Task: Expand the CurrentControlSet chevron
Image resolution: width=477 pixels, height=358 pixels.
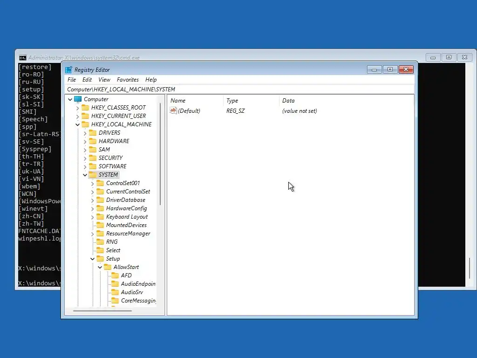Action: [x=93, y=192]
